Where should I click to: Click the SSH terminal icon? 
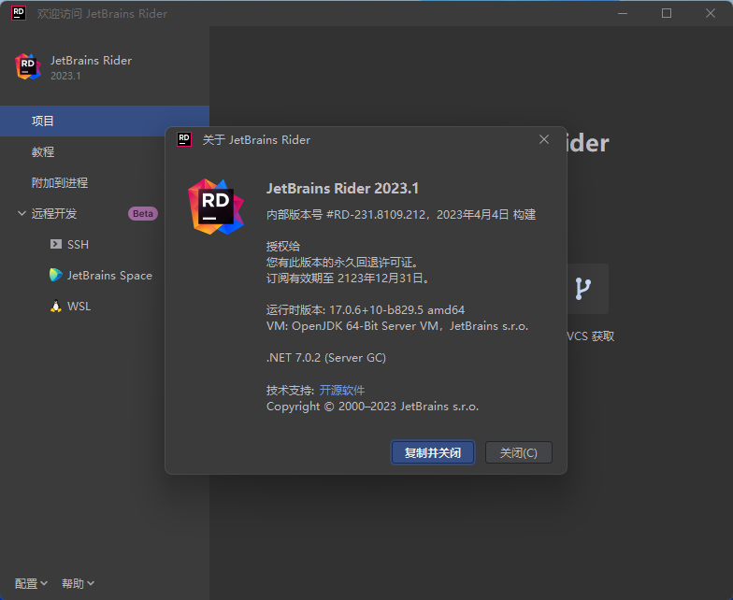tap(56, 244)
